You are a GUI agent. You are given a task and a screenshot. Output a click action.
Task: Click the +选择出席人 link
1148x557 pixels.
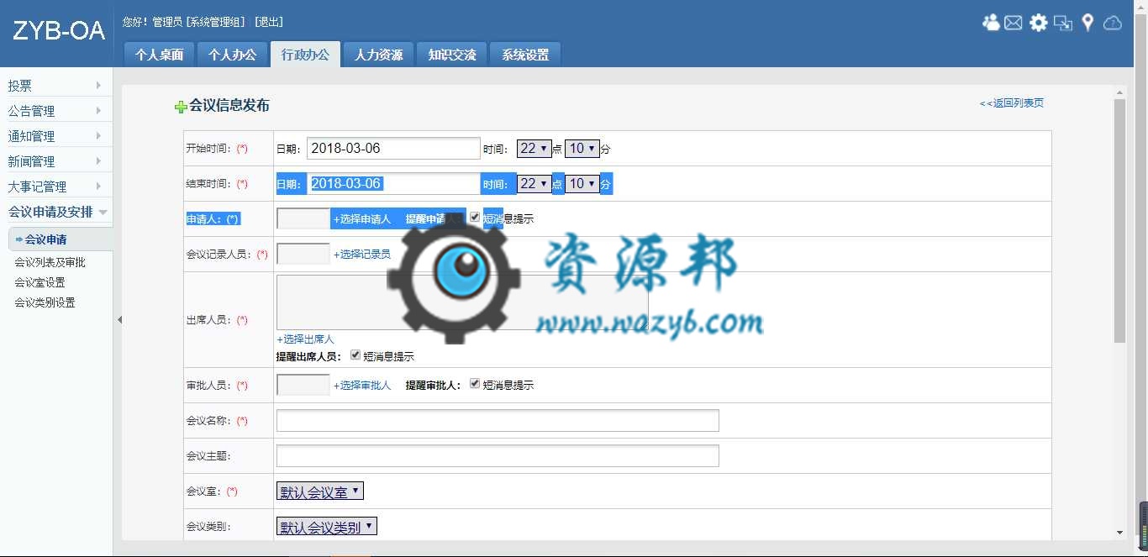306,339
